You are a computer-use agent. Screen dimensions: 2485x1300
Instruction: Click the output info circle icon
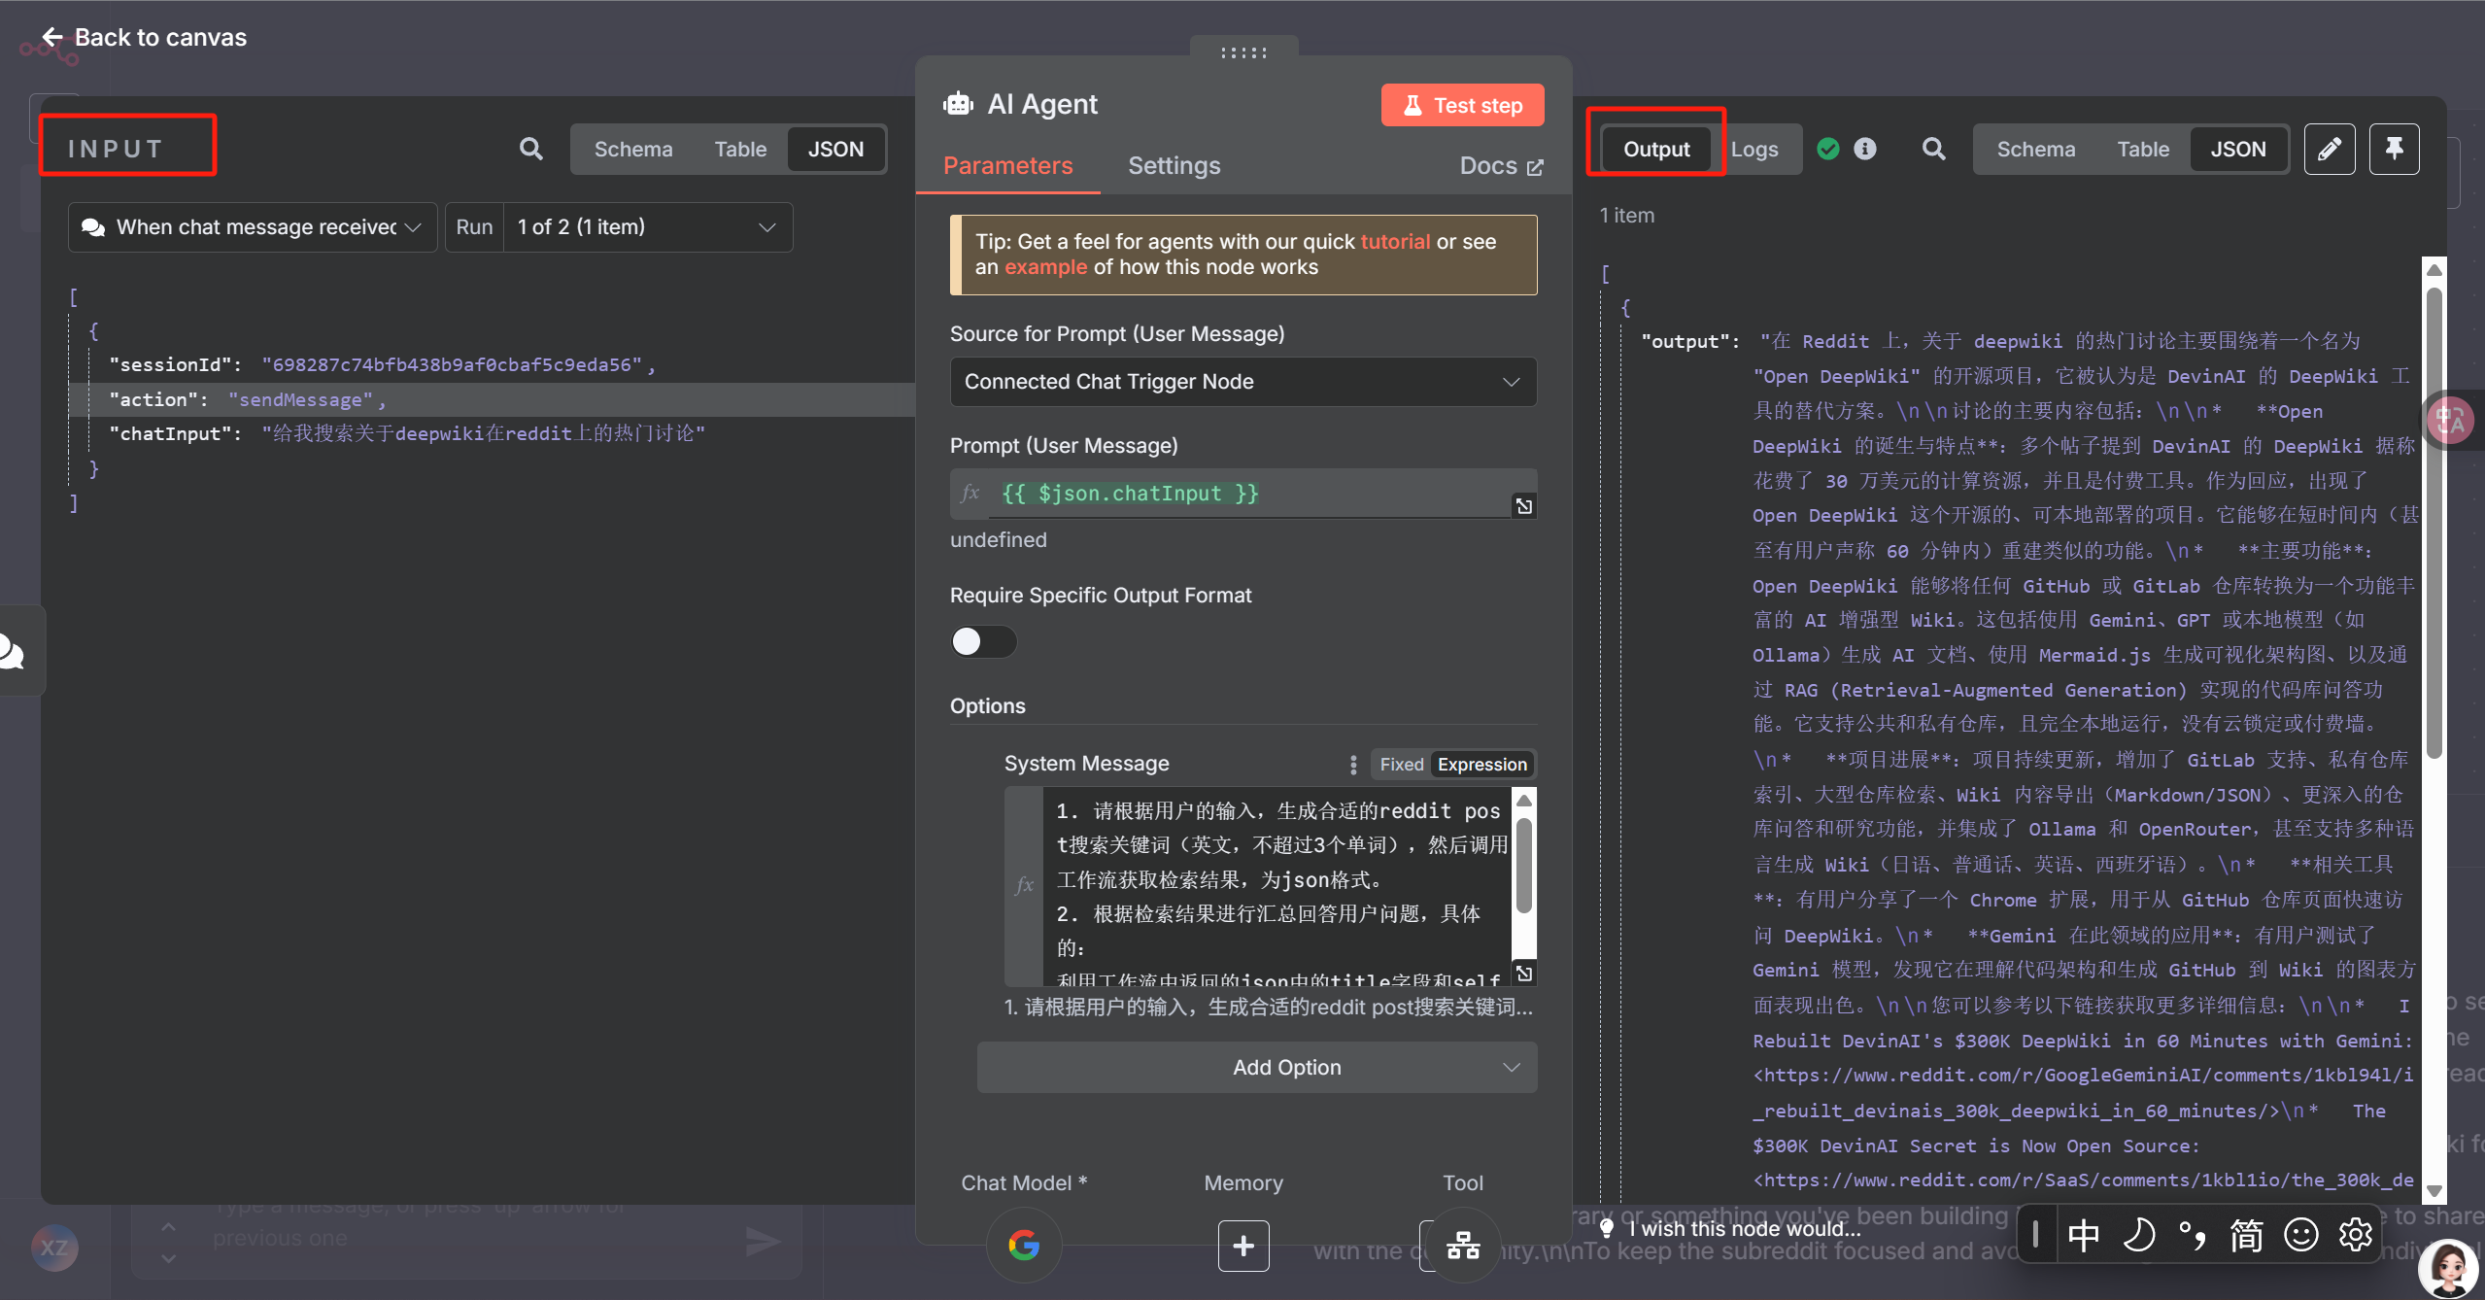(1864, 149)
